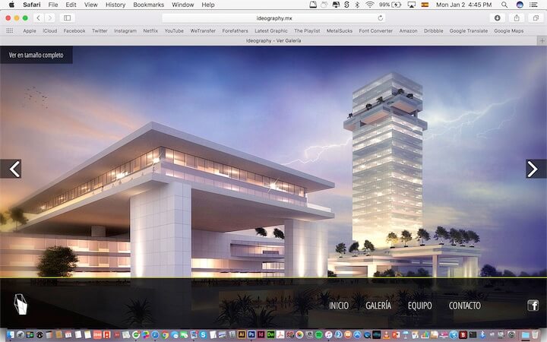Reload the ideography.mx page

(x=381, y=17)
